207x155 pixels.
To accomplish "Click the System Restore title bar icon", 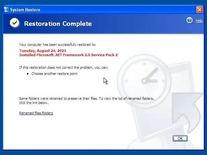I will 6,9.
